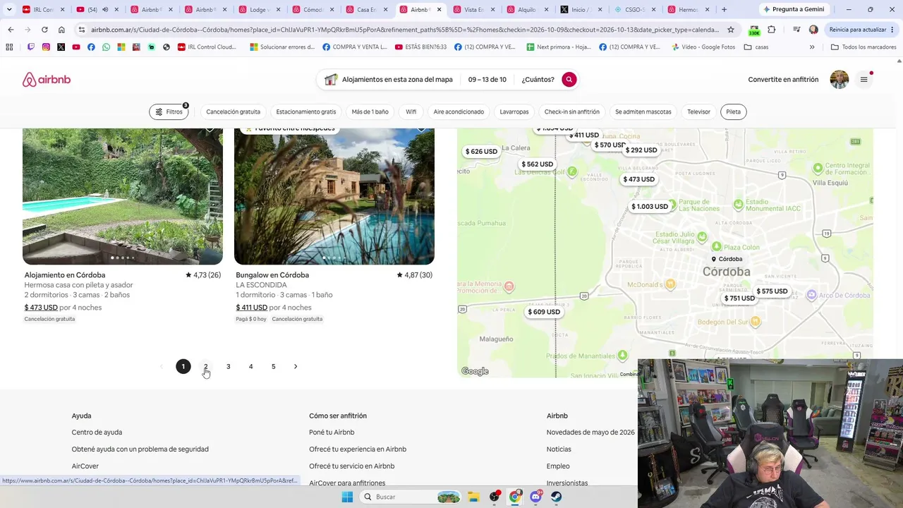Open the hamburger account menu

tap(863, 80)
